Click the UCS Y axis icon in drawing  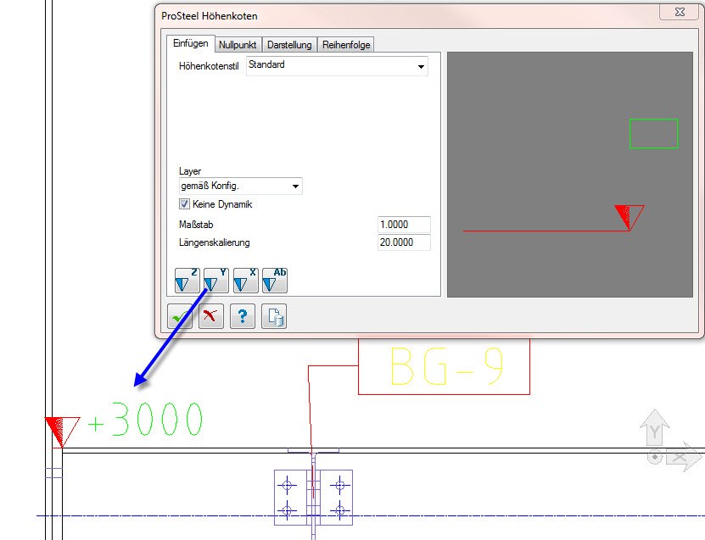point(655,428)
